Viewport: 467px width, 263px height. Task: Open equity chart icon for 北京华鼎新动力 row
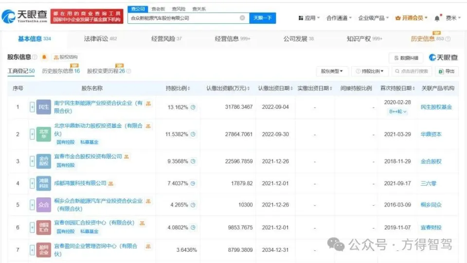point(148,126)
